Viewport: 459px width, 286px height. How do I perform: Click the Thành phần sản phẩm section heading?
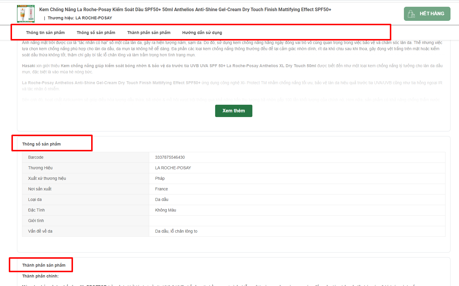pyautogui.click(x=44, y=265)
